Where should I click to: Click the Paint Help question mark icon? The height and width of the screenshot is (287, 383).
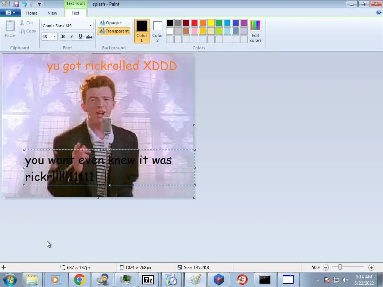point(379,13)
